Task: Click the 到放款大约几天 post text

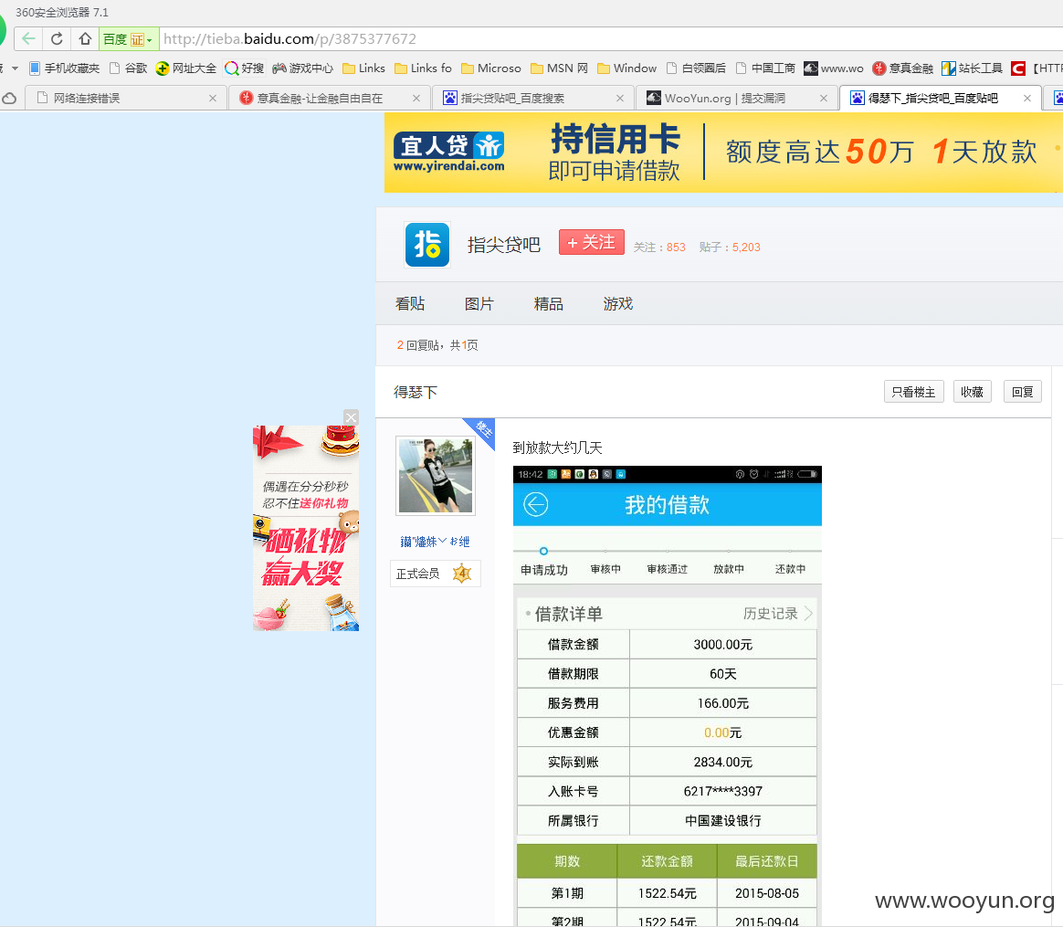Action: coord(557,448)
